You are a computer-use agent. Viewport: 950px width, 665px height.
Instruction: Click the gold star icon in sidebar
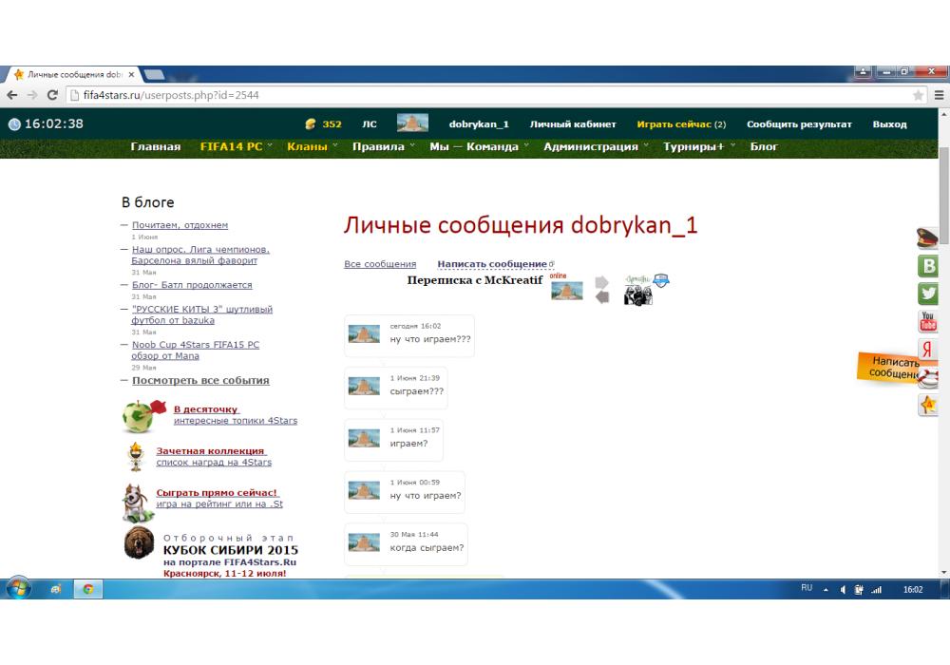click(x=928, y=405)
